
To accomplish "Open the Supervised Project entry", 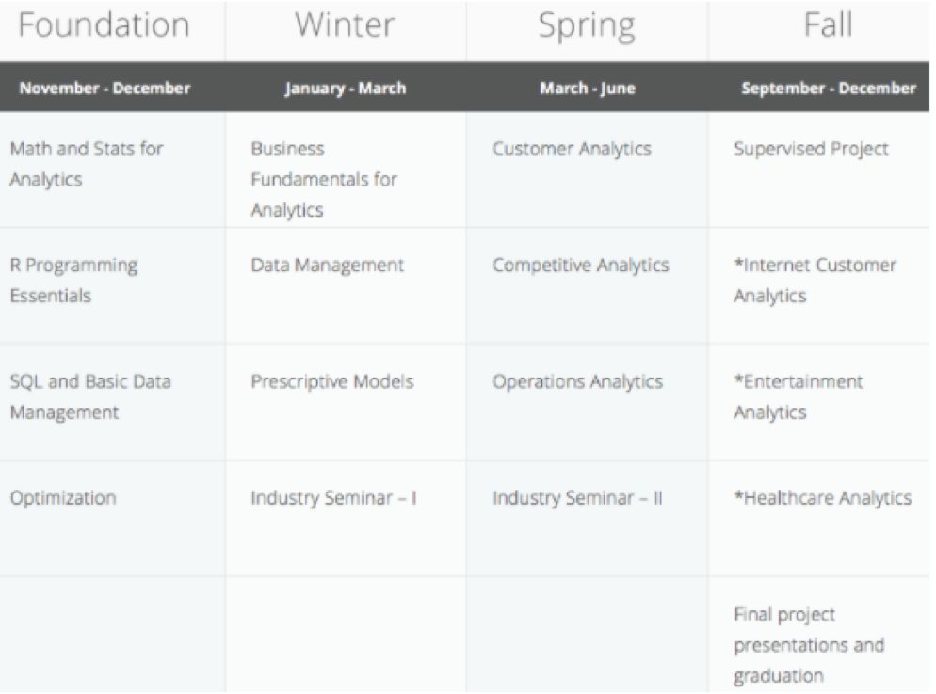I will point(812,149).
